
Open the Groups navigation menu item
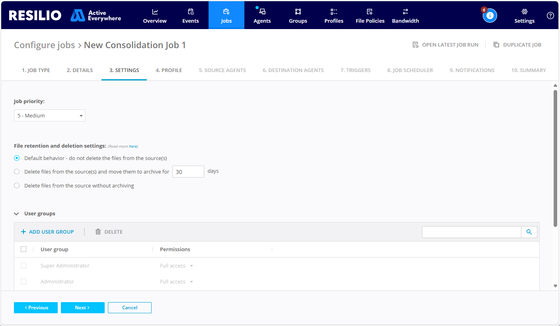tap(298, 12)
